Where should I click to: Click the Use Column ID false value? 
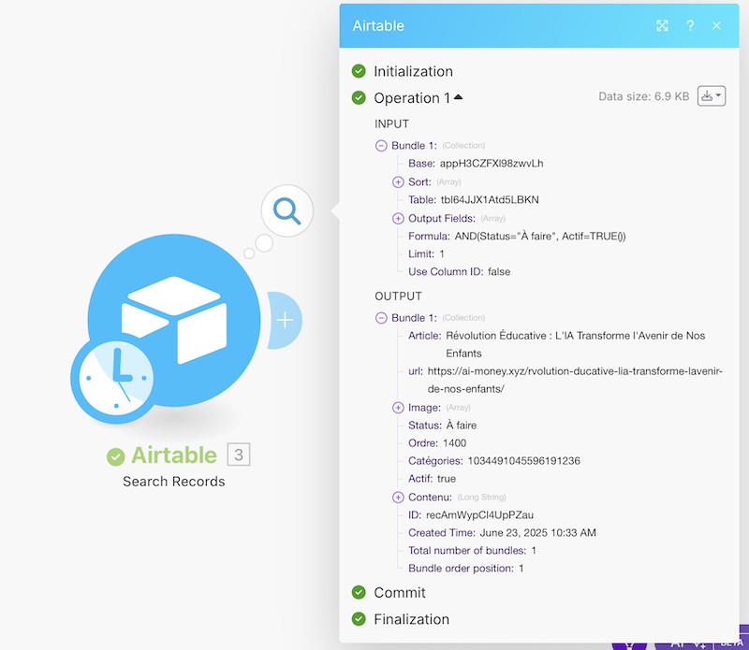tap(499, 272)
